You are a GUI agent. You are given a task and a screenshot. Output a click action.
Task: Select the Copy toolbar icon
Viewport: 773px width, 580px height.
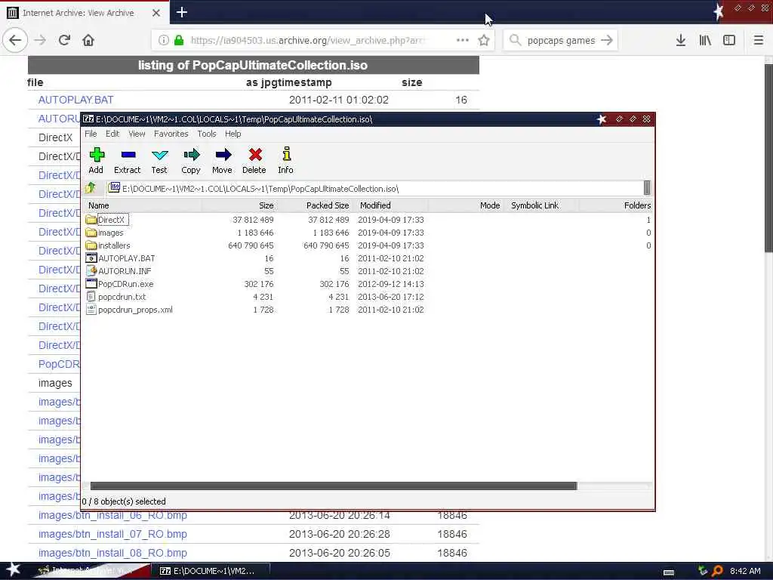191,155
